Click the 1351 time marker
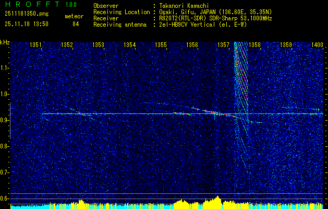This screenshot has height=209, width=328. tap(35, 44)
